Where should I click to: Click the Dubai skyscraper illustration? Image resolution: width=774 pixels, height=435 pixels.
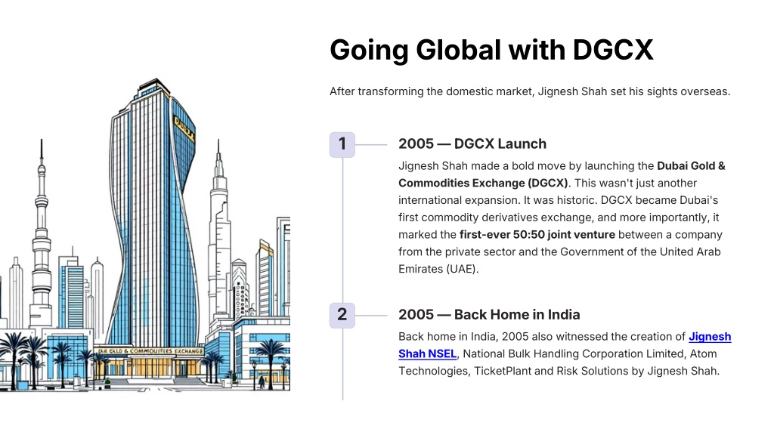(x=145, y=235)
